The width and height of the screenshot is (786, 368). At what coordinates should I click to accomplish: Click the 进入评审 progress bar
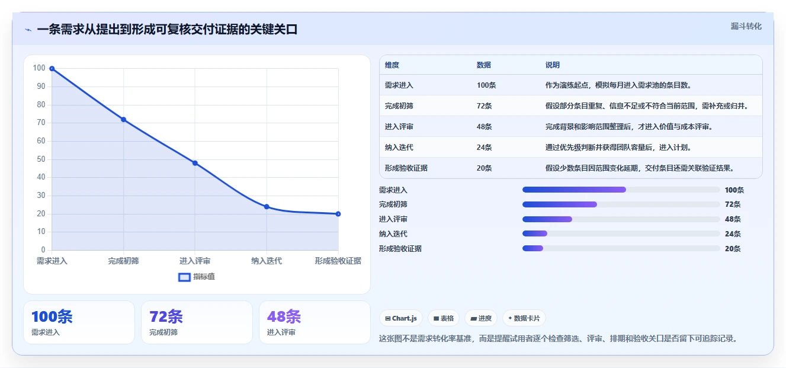pos(621,219)
